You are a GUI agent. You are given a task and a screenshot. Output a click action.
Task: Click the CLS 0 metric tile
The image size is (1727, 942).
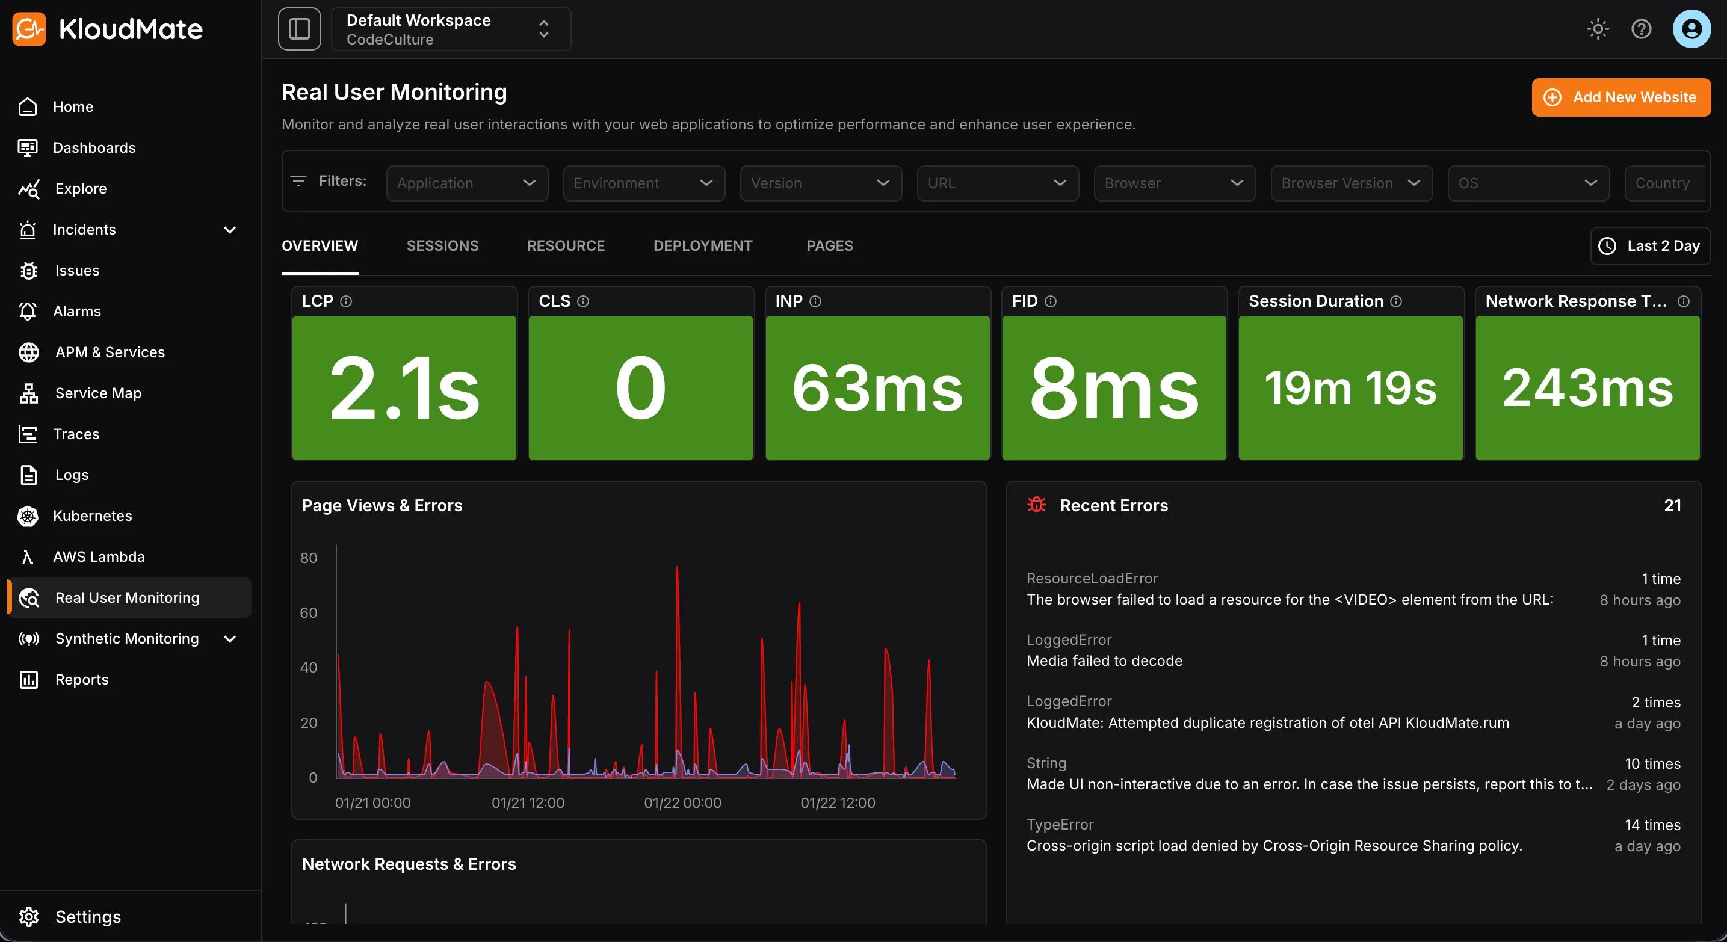(641, 388)
